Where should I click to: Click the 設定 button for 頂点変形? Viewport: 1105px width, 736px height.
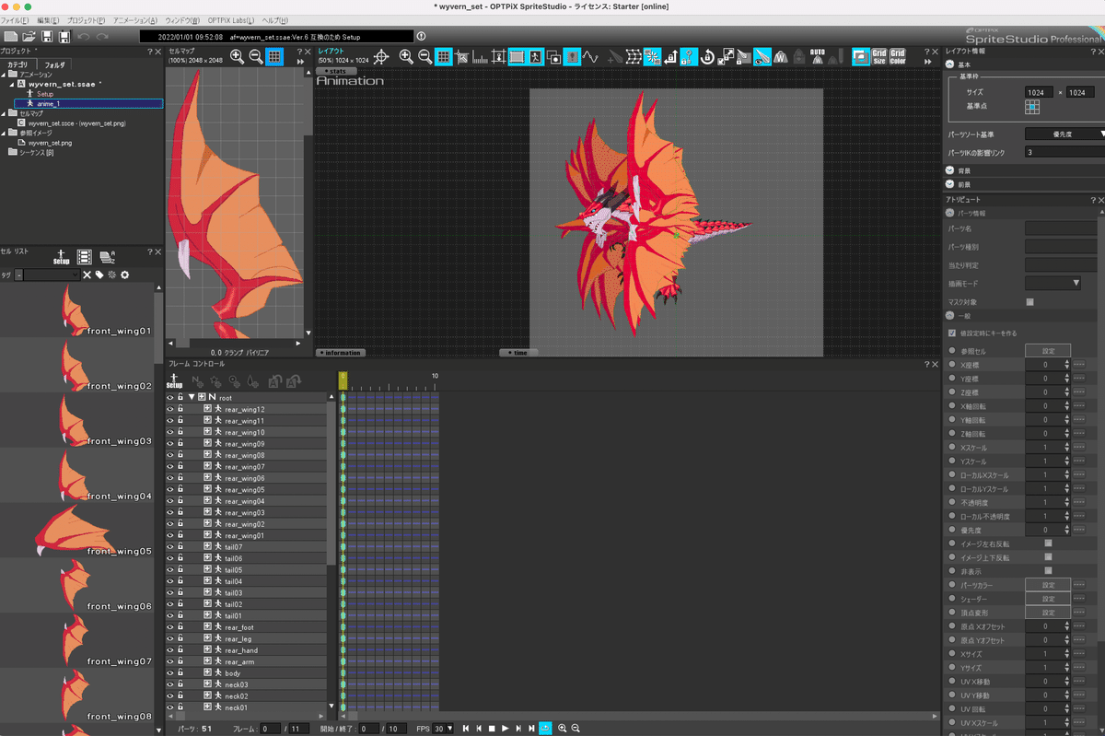click(x=1048, y=613)
